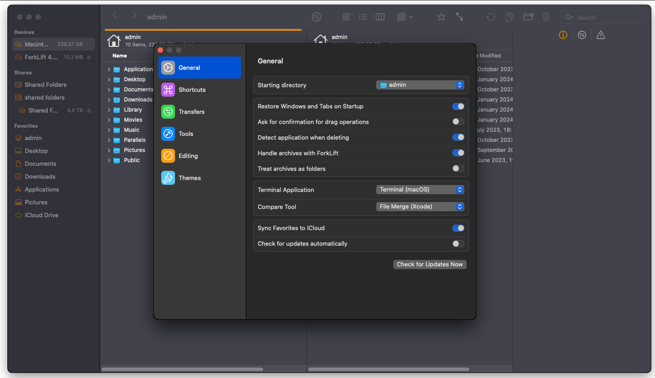Screen dimensions: 655x378
Task: Click the Check for Updates Now button
Action: click(x=429, y=265)
